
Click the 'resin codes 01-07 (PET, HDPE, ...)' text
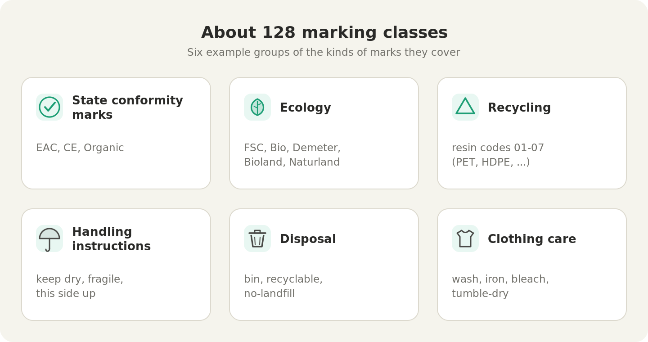tap(498, 155)
